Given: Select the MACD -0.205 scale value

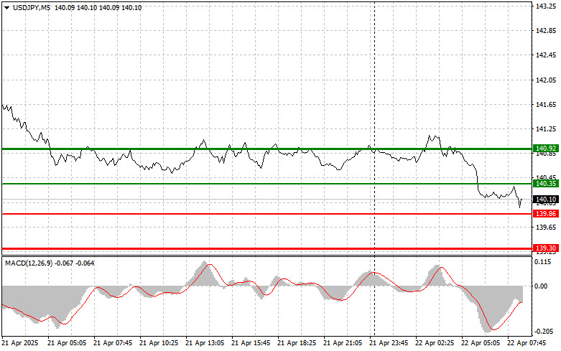Looking at the screenshot, I should [x=542, y=332].
